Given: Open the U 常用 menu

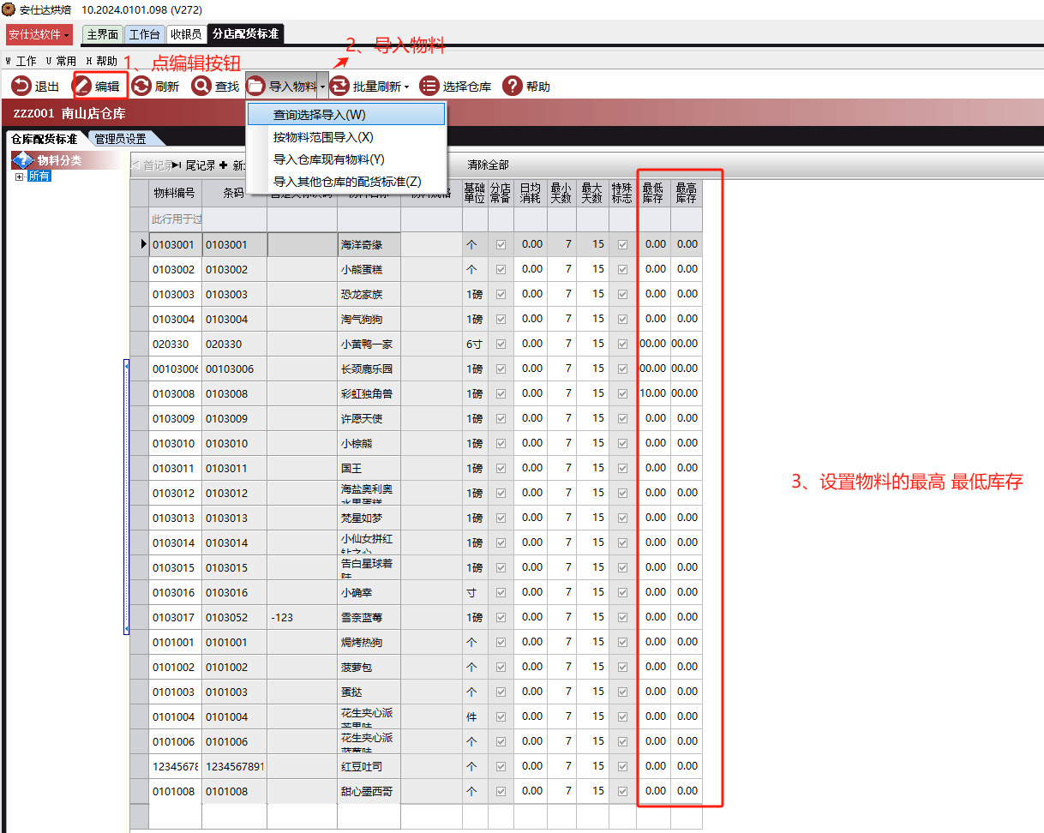Looking at the screenshot, I should coord(61,62).
